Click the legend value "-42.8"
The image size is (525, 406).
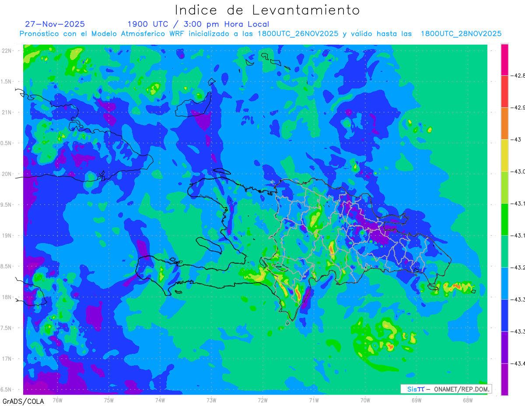(x=518, y=75)
